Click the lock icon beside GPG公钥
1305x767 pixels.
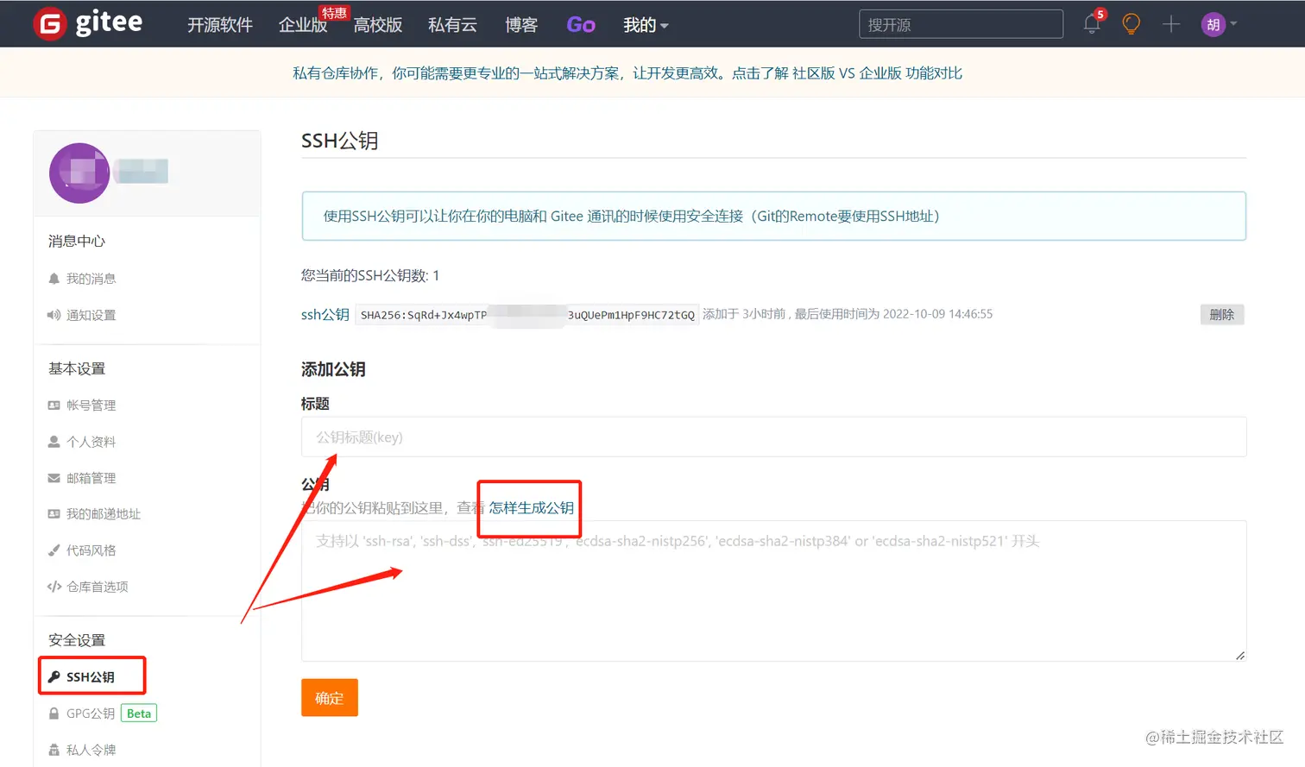tap(54, 714)
